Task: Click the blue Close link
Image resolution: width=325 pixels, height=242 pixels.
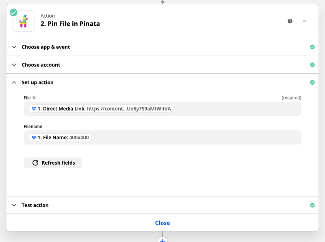Action: coord(162,223)
